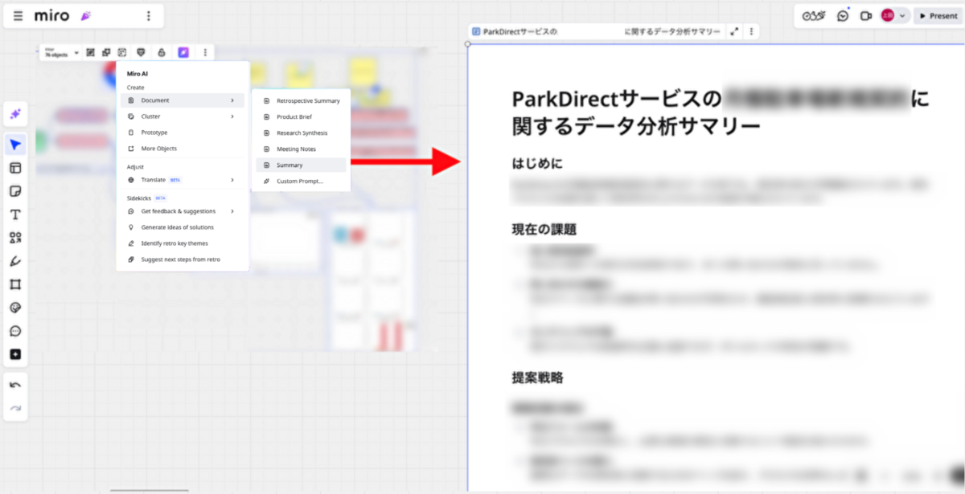Click the Present button

pos(938,16)
